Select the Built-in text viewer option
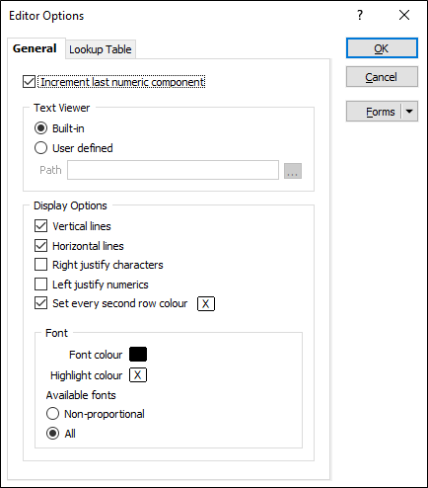The width and height of the screenshot is (428, 488). [x=40, y=128]
